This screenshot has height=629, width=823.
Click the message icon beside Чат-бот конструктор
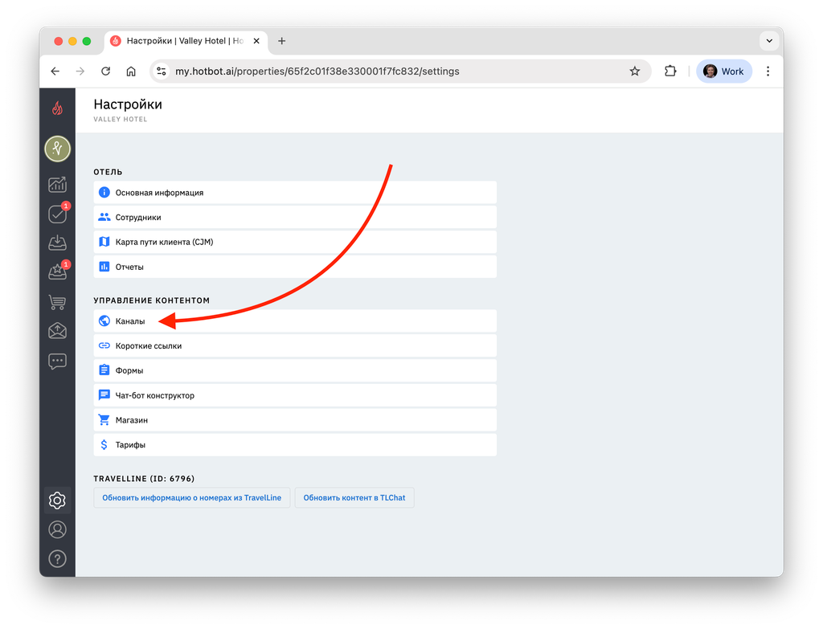tap(104, 395)
